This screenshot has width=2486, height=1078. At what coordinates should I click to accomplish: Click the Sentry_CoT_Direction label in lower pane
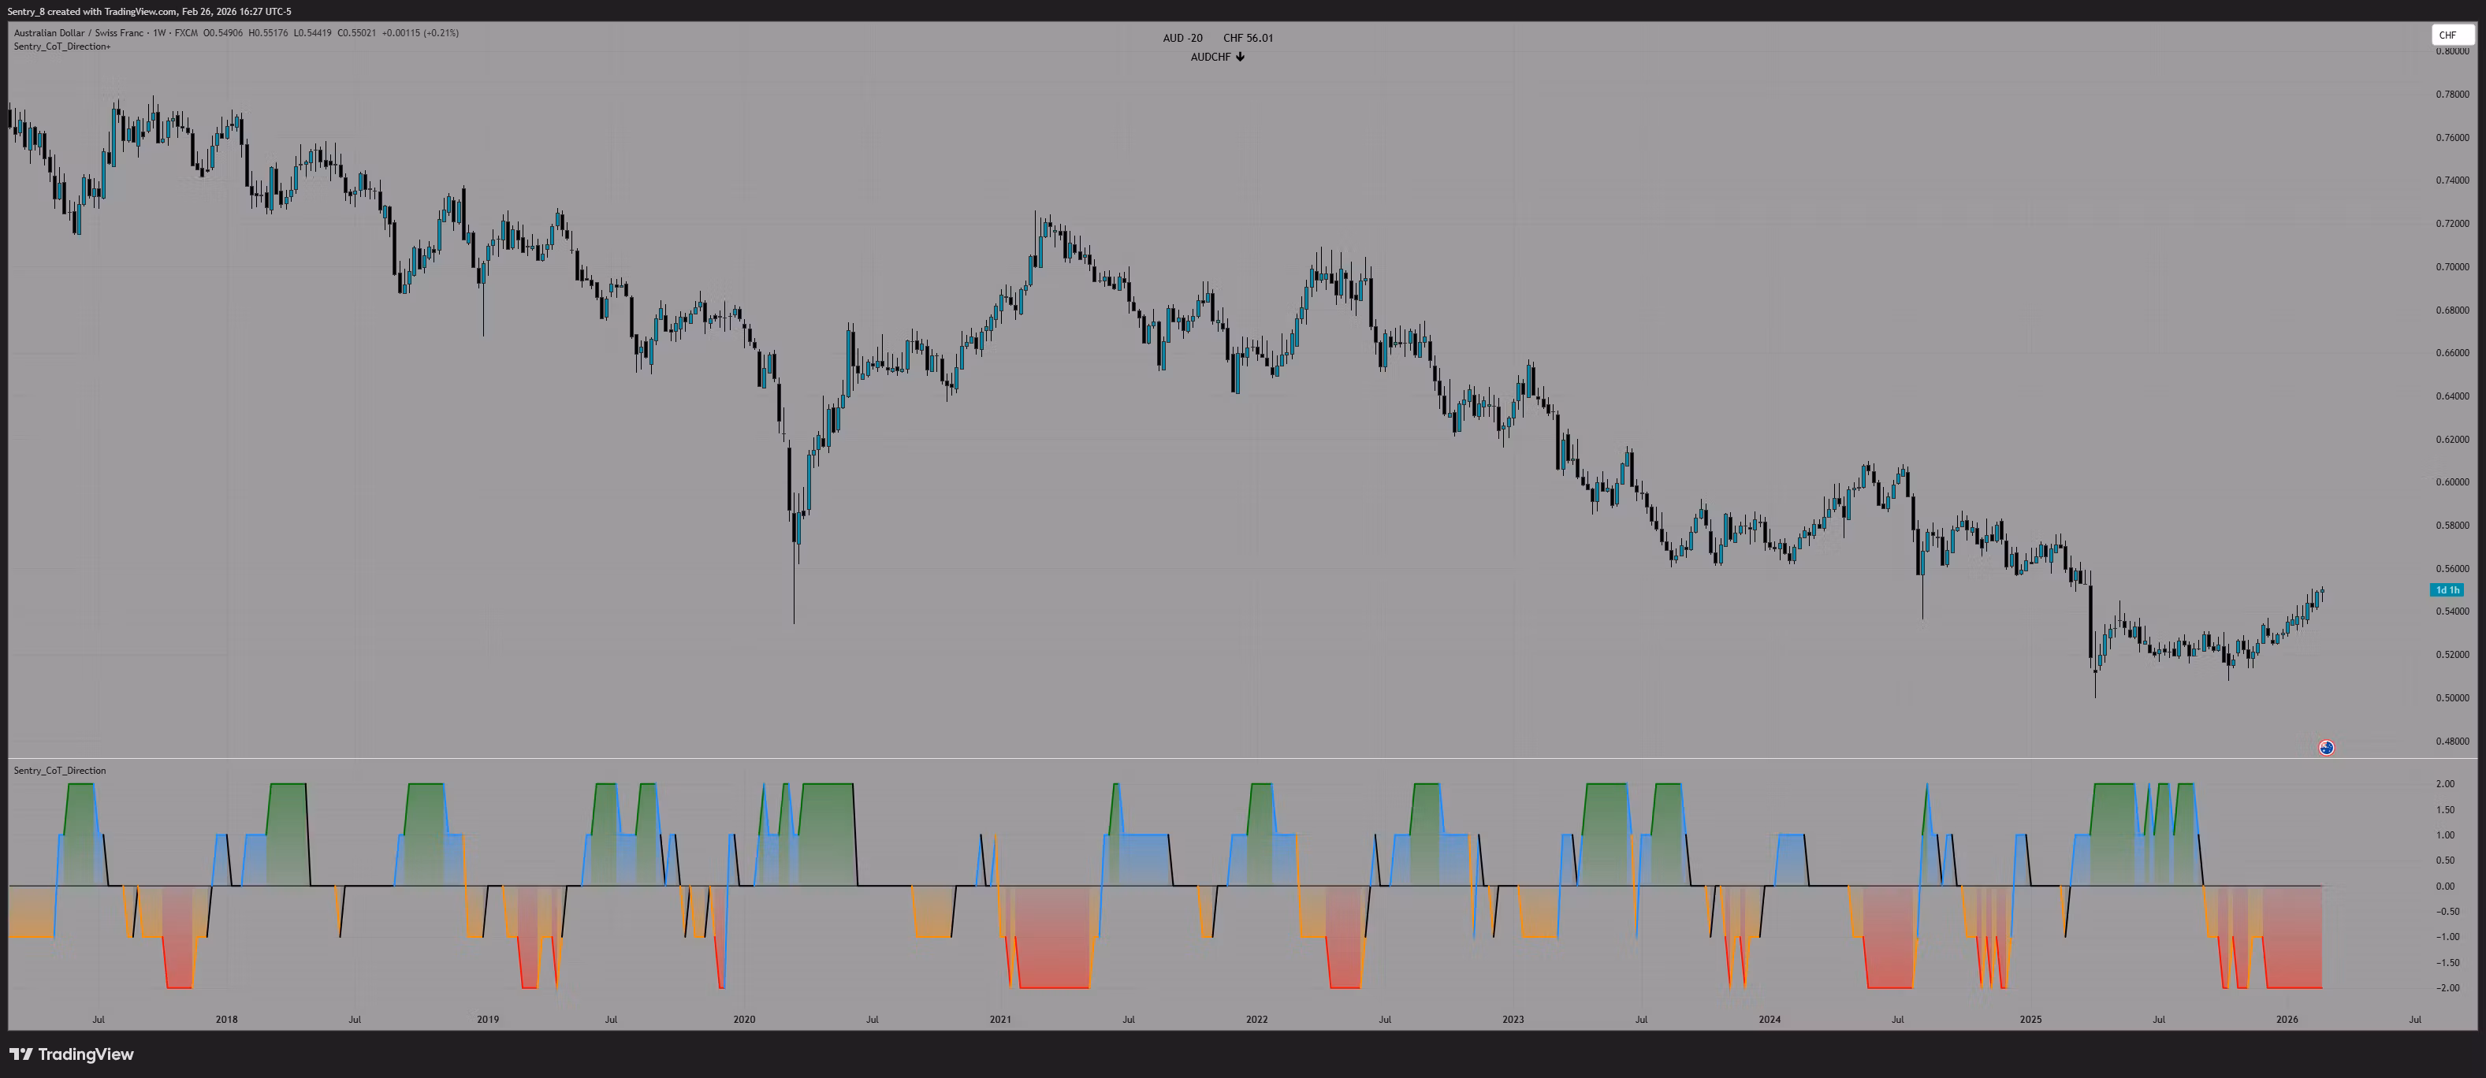point(60,770)
